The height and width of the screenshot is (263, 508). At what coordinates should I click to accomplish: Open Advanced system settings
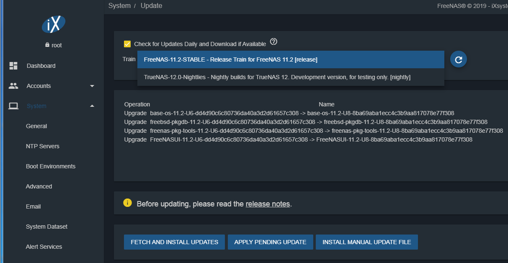point(39,186)
